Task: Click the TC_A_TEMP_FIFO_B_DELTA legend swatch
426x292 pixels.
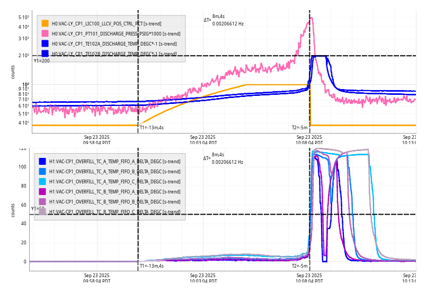Action: pyautogui.click(x=42, y=172)
